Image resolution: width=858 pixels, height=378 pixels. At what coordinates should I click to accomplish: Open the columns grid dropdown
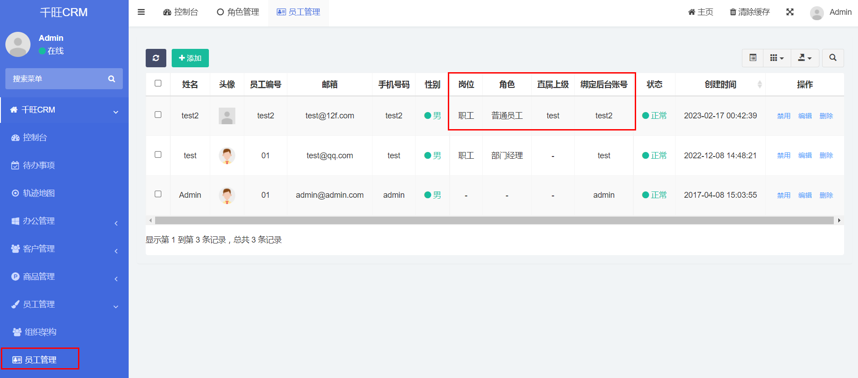[x=777, y=58]
